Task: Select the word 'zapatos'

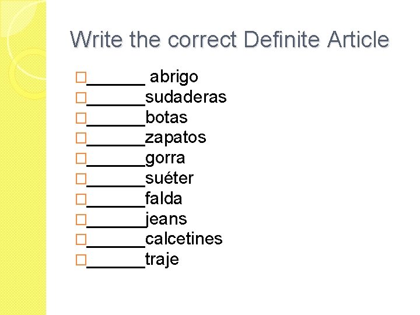Action: (176, 138)
